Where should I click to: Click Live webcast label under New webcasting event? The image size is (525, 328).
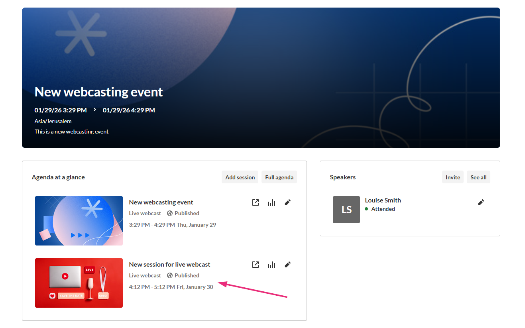[145, 213]
